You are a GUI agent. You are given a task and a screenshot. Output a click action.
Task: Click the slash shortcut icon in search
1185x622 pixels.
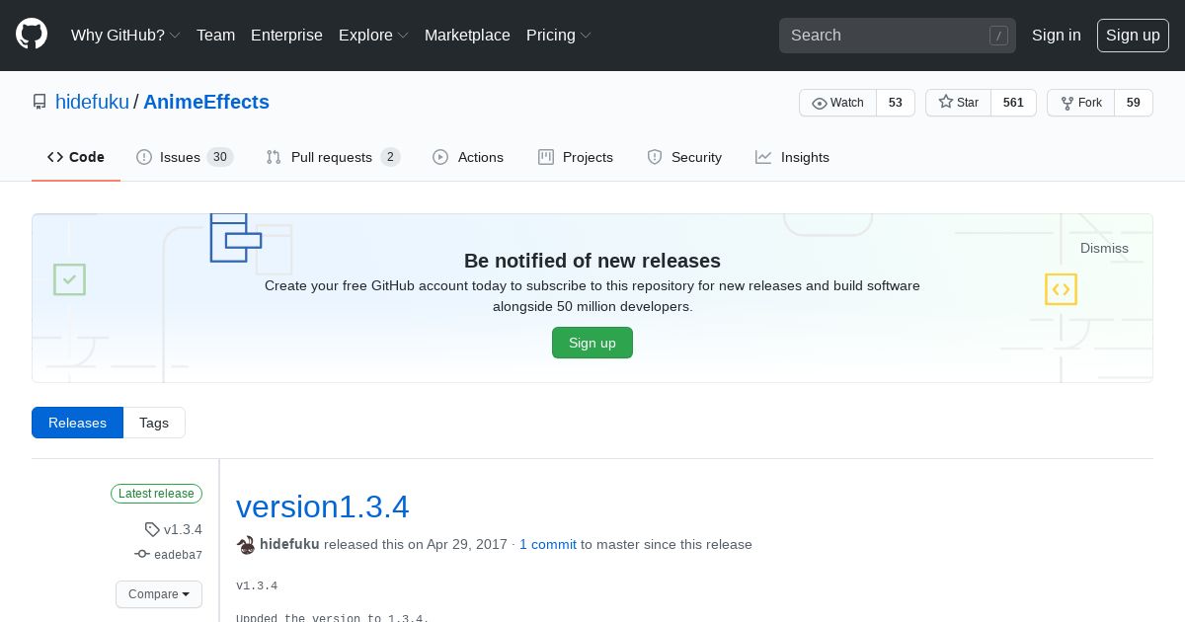tap(998, 36)
